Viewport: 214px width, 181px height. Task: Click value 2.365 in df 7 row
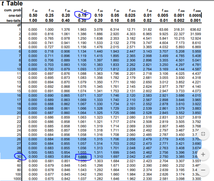pos(131,56)
